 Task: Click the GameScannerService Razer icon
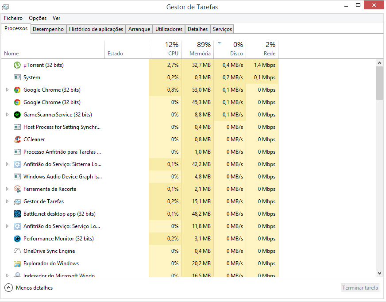[x=17, y=115]
